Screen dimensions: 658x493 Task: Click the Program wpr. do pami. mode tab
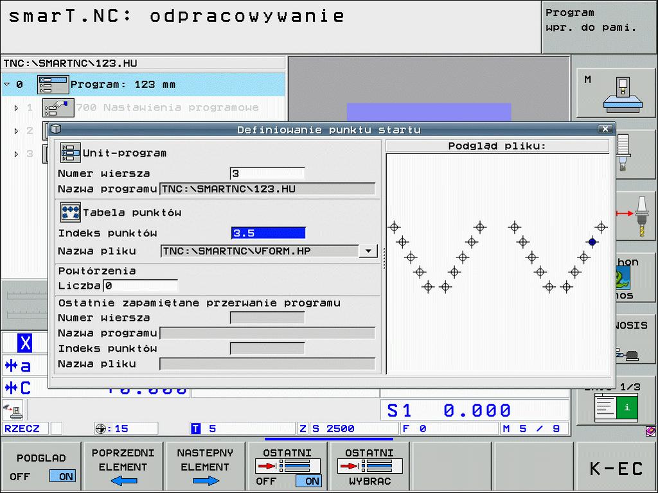(600, 26)
